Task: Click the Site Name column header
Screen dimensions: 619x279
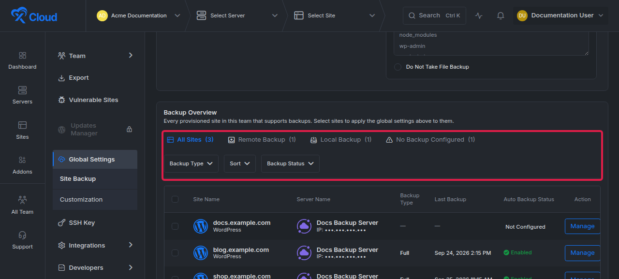Action: (206, 199)
